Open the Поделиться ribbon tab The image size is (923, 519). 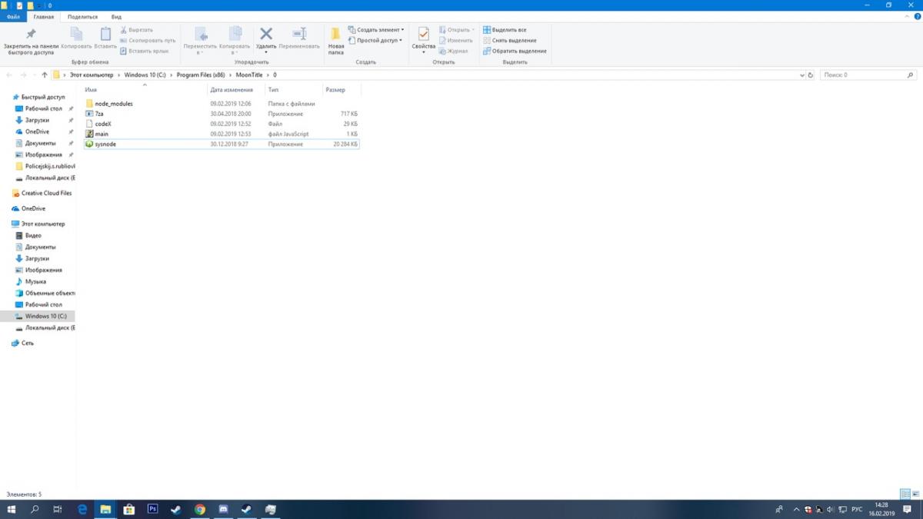pos(82,16)
